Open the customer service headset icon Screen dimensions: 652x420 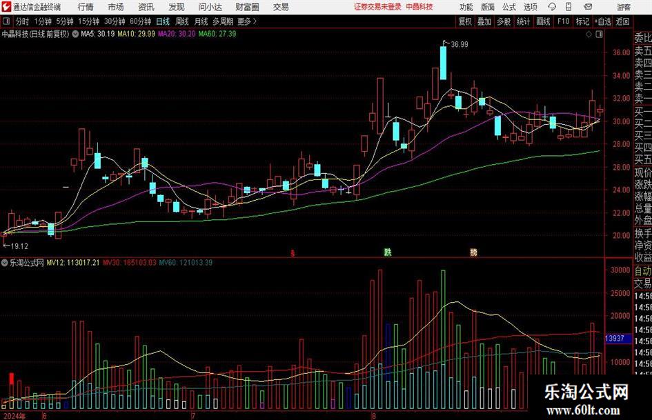(552, 7)
